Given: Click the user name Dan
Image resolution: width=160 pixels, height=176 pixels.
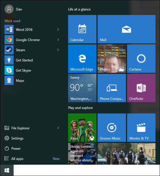Looking at the screenshot, I should click(x=19, y=9).
